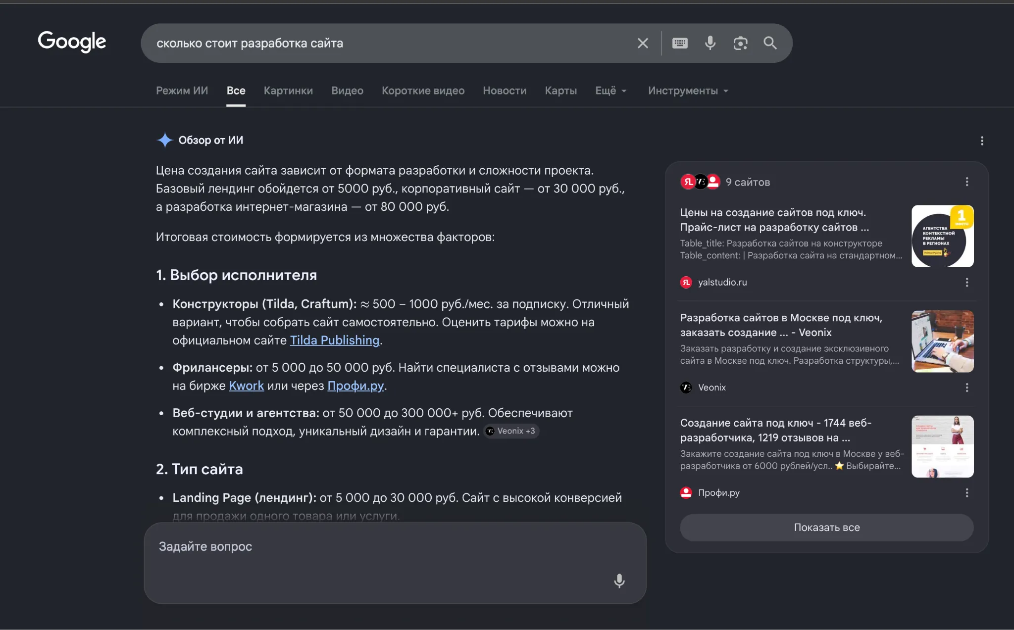Click the Профи.ру favicon
The width and height of the screenshot is (1014, 630).
(x=686, y=493)
